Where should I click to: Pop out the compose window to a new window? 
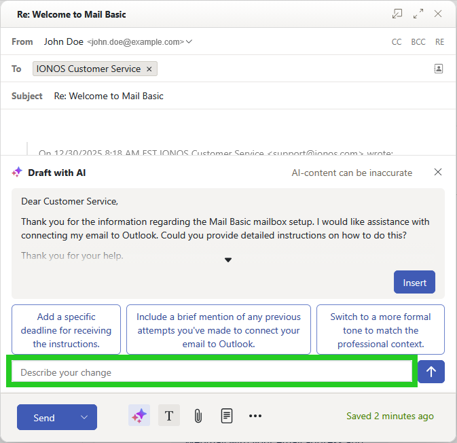[397, 14]
